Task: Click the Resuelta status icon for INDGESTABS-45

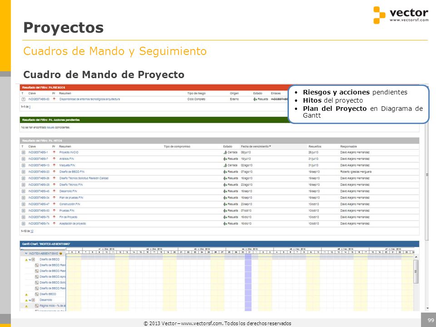Action: tap(225, 191)
